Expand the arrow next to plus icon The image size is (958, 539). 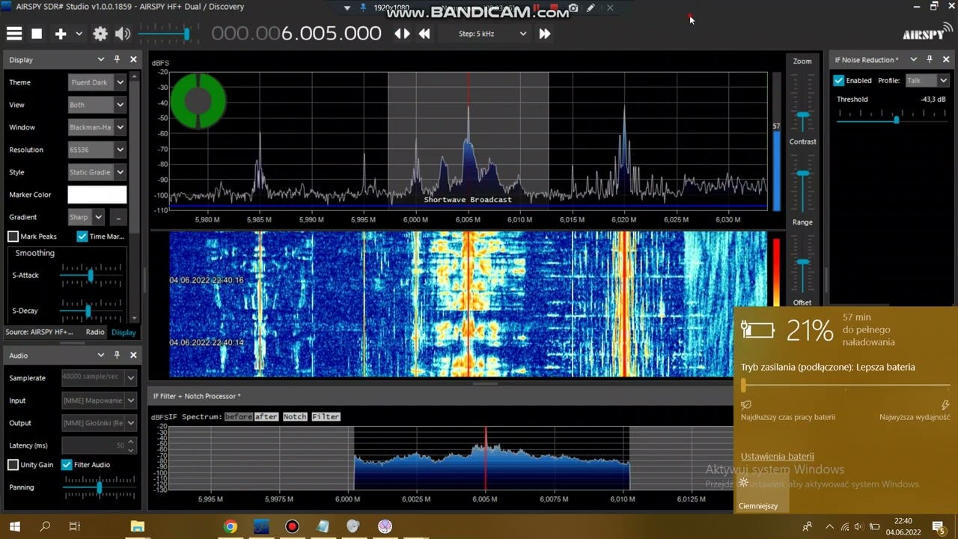pos(79,34)
